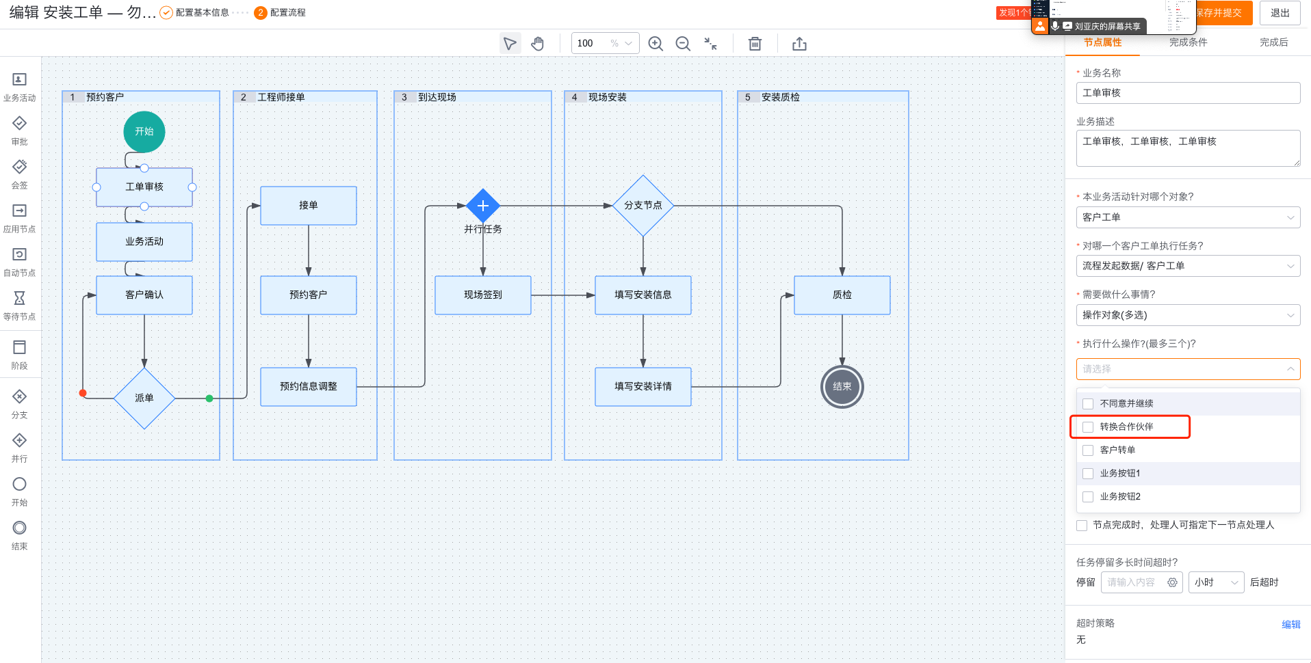Viewport: 1311px width, 663px height.
Task: Open the 操作对象(多选) dropdown
Action: pyautogui.click(x=1188, y=315)
